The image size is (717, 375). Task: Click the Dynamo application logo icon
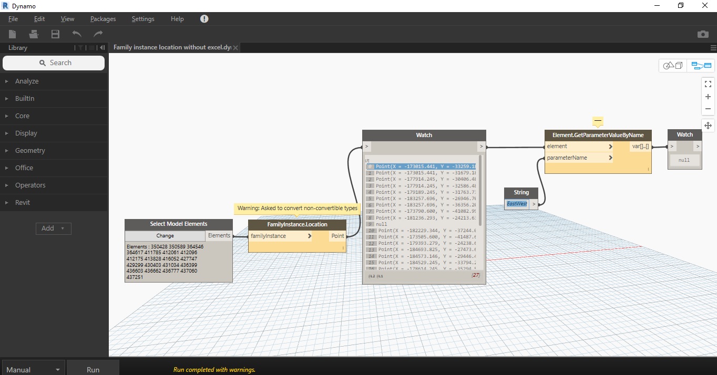click(x=5, y=6)
